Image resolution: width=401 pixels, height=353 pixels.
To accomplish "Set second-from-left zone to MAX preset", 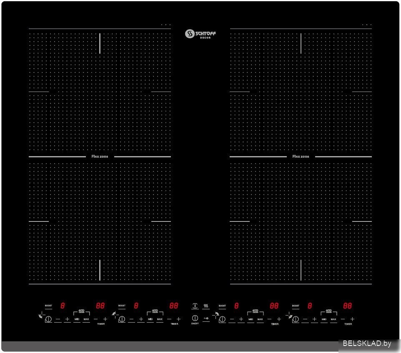I will pos(160,319).
